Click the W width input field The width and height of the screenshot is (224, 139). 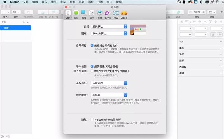coord(185,34)
